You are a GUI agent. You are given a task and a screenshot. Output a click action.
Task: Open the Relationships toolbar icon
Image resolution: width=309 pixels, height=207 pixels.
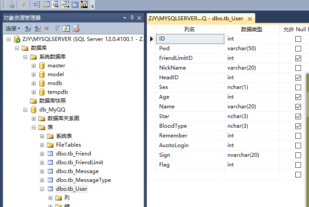pos(36,4)
